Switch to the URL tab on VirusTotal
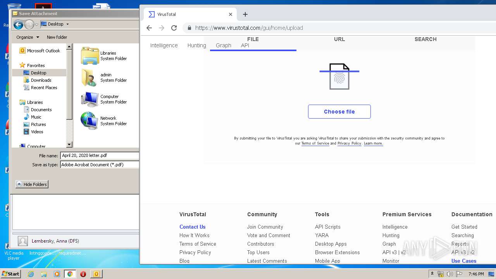This screenshot has width=496, height=279. (x=339, y=39)
